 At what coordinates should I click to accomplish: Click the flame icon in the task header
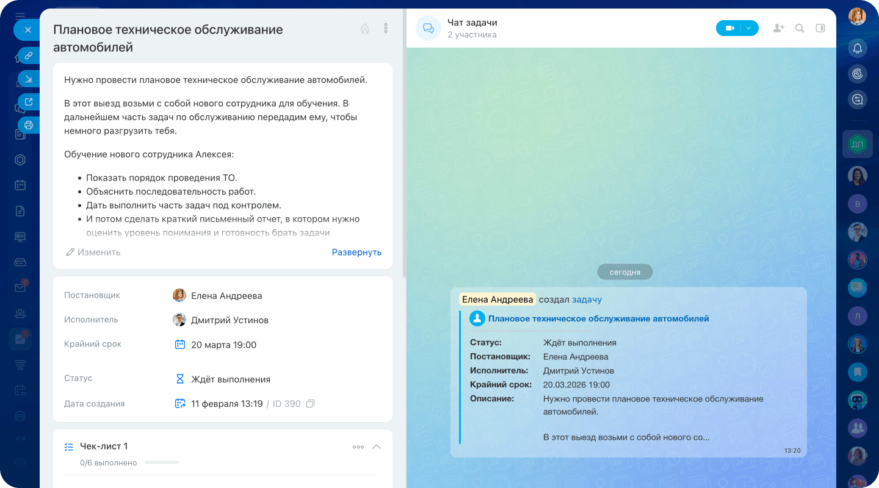click(364, 28)
